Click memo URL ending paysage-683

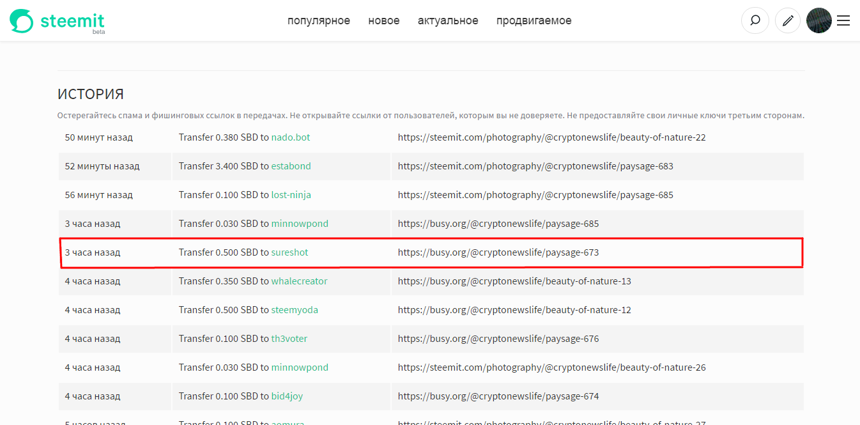(535, 166)
